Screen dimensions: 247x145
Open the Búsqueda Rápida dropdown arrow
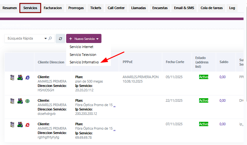point(46,39)
